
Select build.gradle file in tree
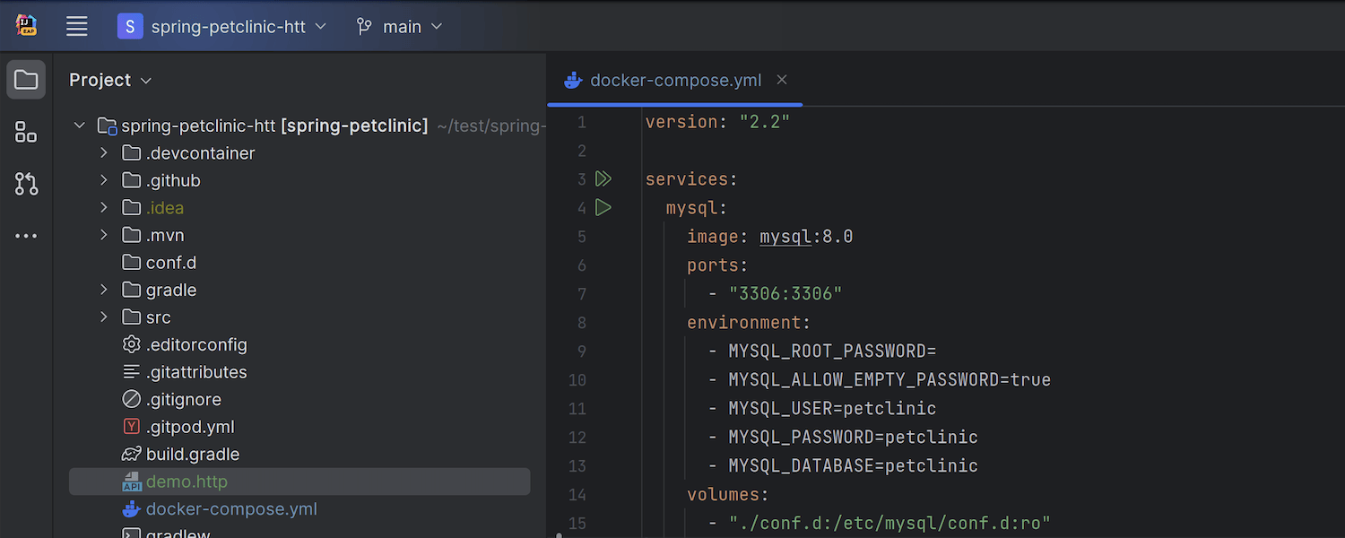coord(192,455)
